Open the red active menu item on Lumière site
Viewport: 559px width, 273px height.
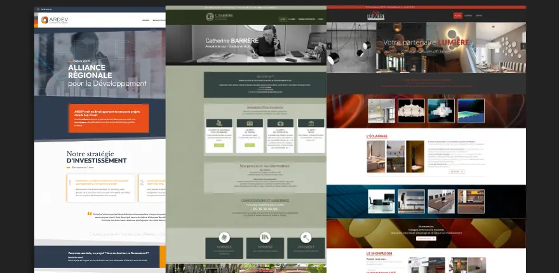point(457,16)
